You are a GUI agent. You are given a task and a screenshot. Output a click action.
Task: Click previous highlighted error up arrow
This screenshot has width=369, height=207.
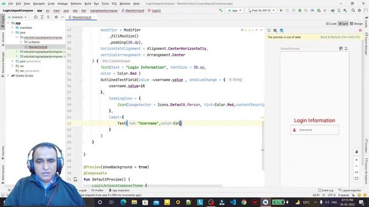point(257,30)
